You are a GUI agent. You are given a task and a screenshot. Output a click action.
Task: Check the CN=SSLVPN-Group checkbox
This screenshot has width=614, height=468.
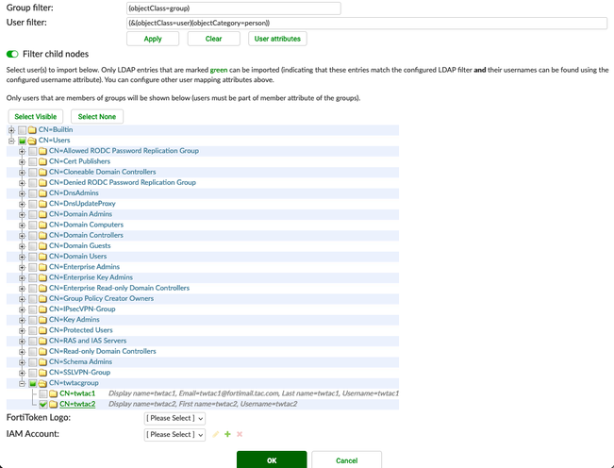[33, 373]
